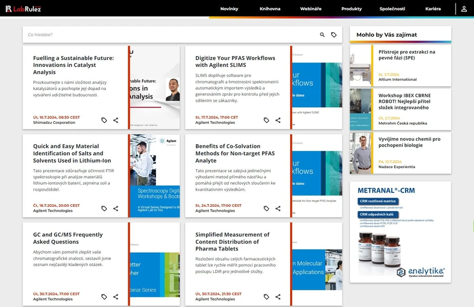
Task: Open the Knihovna menu
Action: (x=270, y=9)
